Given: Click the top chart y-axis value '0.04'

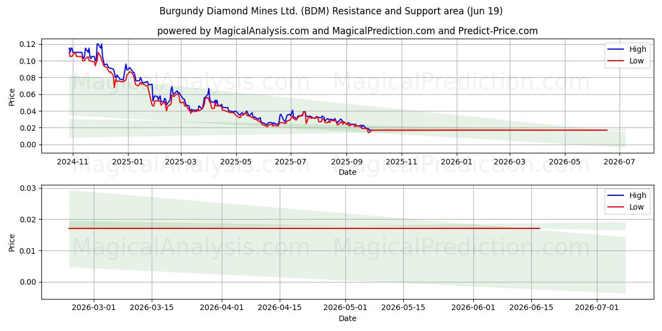Looking at the screenshot, I should click(x=28, y=111).
